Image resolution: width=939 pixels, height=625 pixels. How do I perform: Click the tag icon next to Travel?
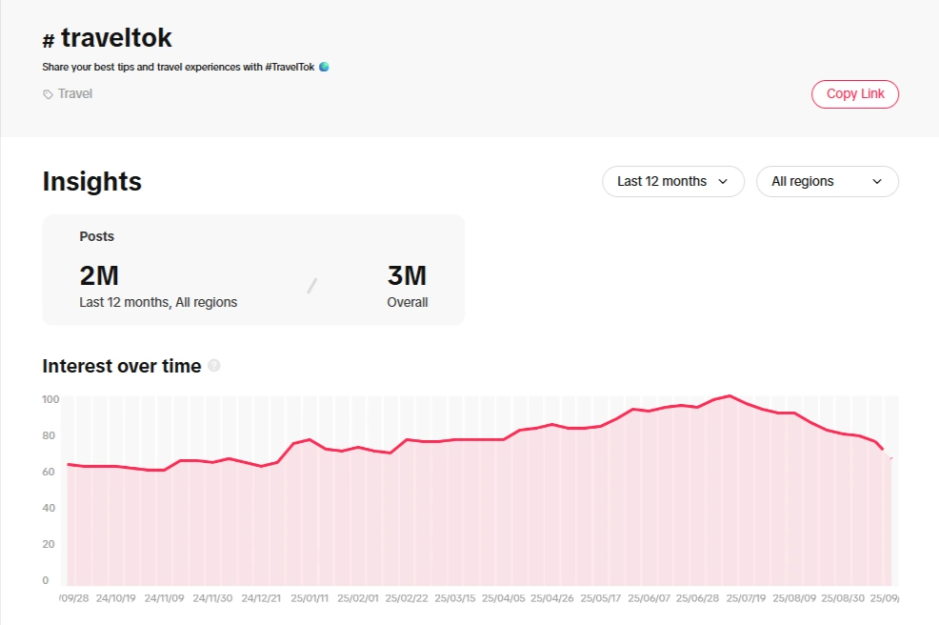(49, 94)
